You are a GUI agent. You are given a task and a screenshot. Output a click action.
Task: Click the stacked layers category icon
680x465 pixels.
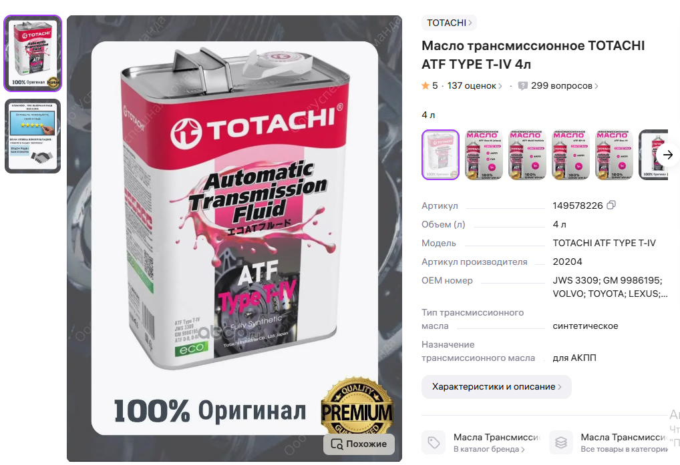tap(560, 442)
